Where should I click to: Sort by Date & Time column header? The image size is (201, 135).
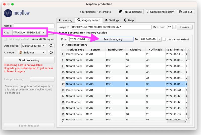[x=175, y=50]
